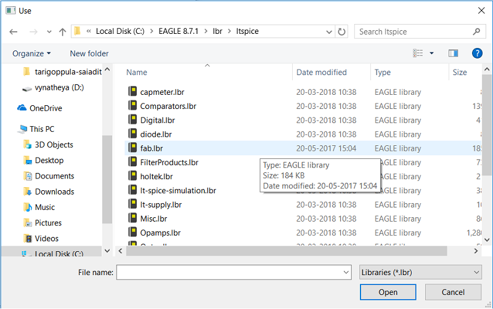This screenshot has width=493, height=309.
Task: Click the File name input field
Action: [228, 272]
